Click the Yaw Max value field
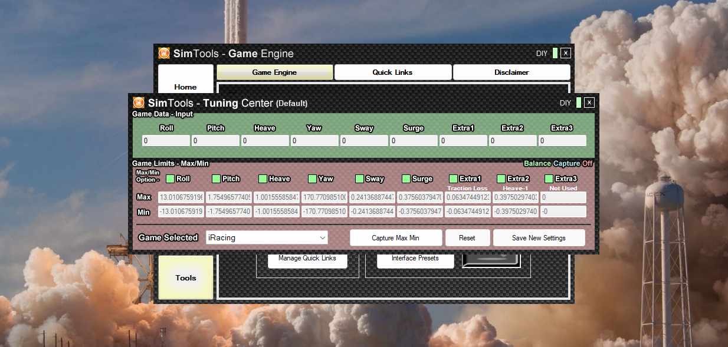Viewport: 728px width, 347px height. [x=324, y=197]
